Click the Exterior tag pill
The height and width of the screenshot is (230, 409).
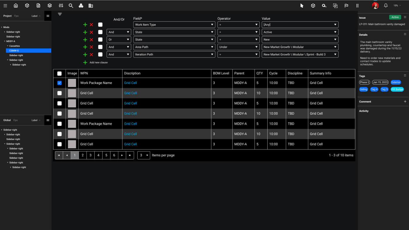[396, 82]
